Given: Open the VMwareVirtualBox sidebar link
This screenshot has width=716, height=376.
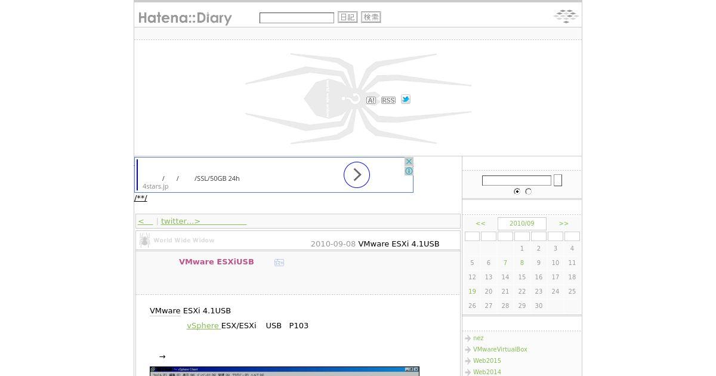Looking at the screenshot, I should click(x=500, y=349).
